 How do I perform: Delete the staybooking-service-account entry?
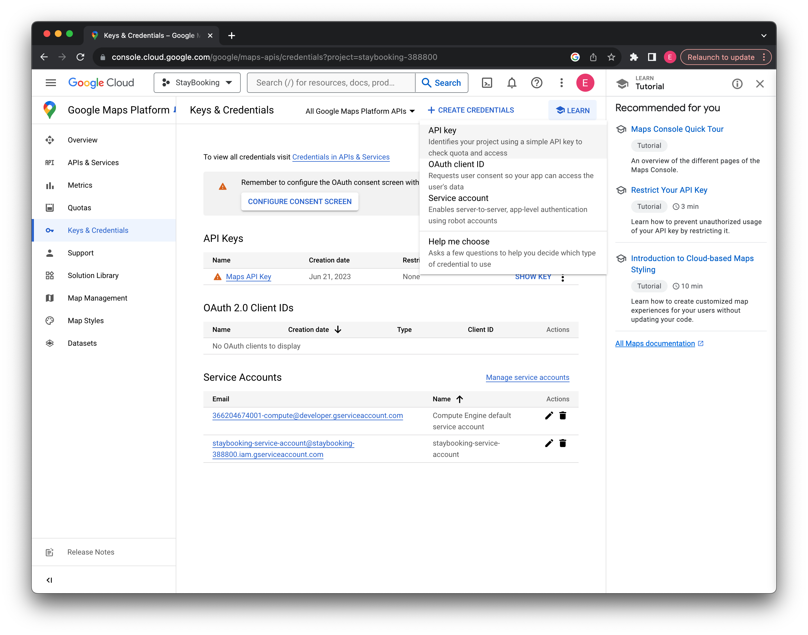point(563,443)
